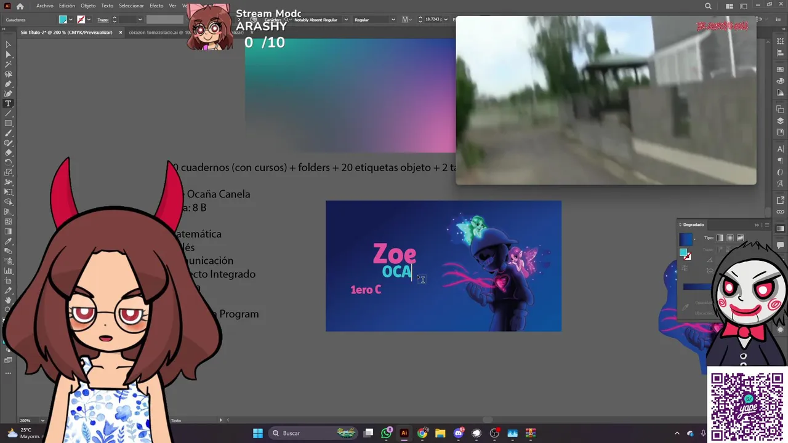Open the Archivo menu
This screenshot has width=788, height=443.
click(44, 6)
